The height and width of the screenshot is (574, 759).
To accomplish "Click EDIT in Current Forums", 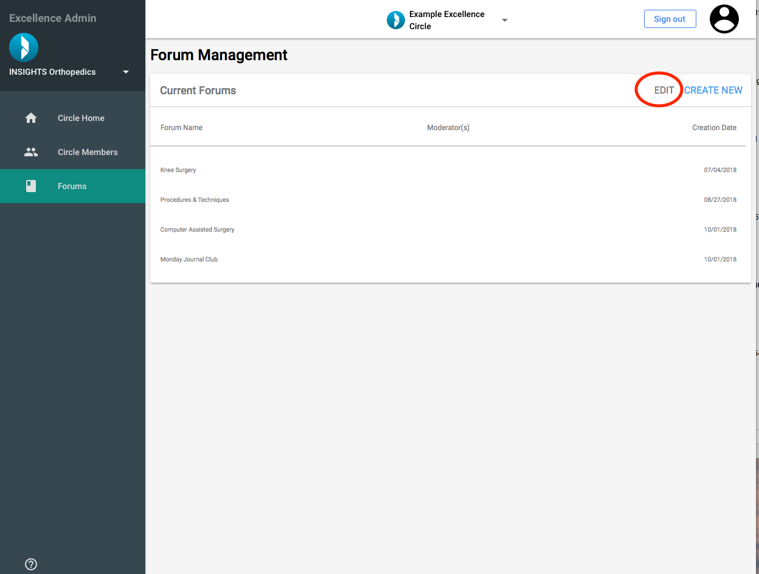I will pos(664,90).
